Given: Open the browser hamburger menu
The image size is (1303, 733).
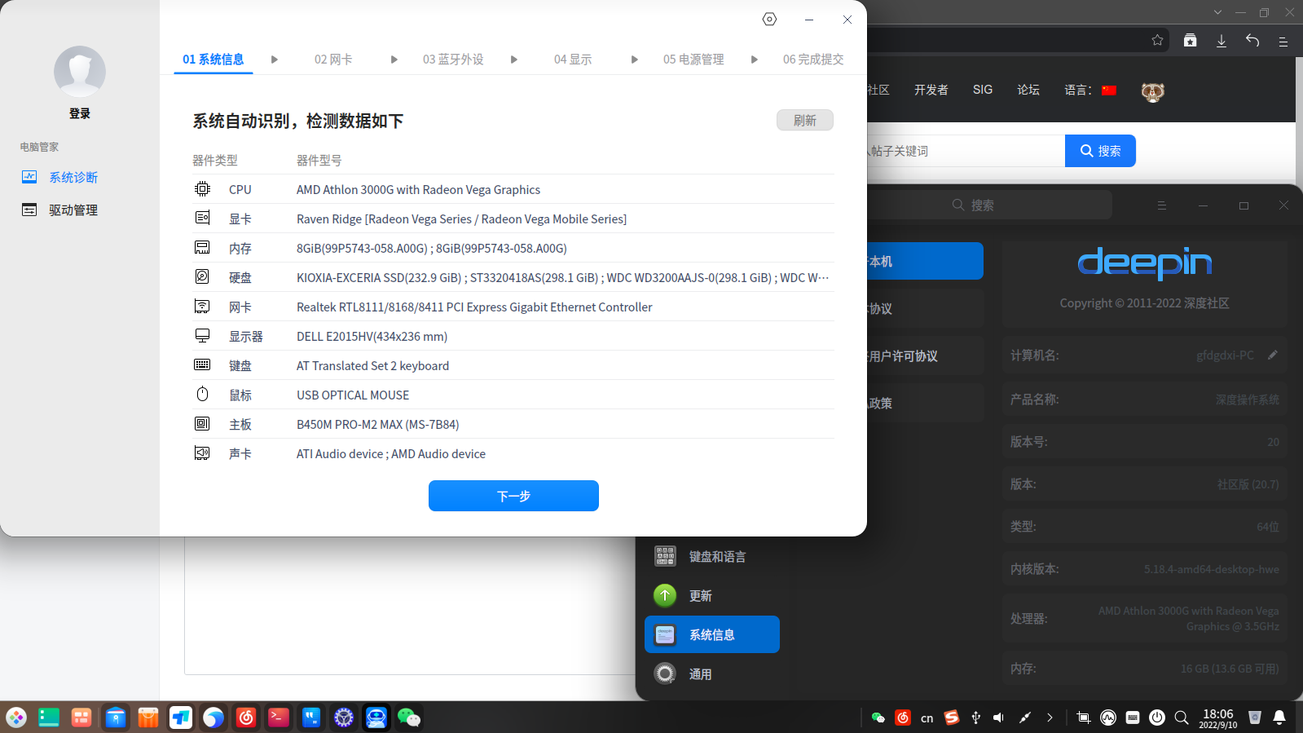Looking at the screenshot, I should coord(1283,41).
